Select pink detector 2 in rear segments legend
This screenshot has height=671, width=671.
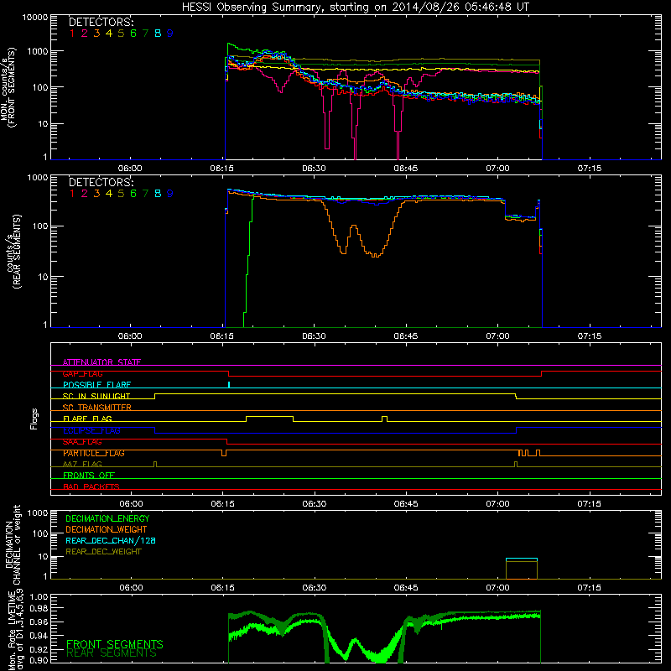85,194
